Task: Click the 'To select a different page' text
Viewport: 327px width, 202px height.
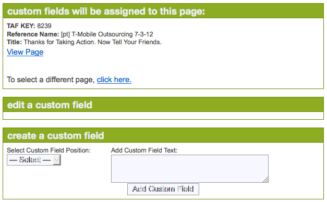Action: (51, 80)
